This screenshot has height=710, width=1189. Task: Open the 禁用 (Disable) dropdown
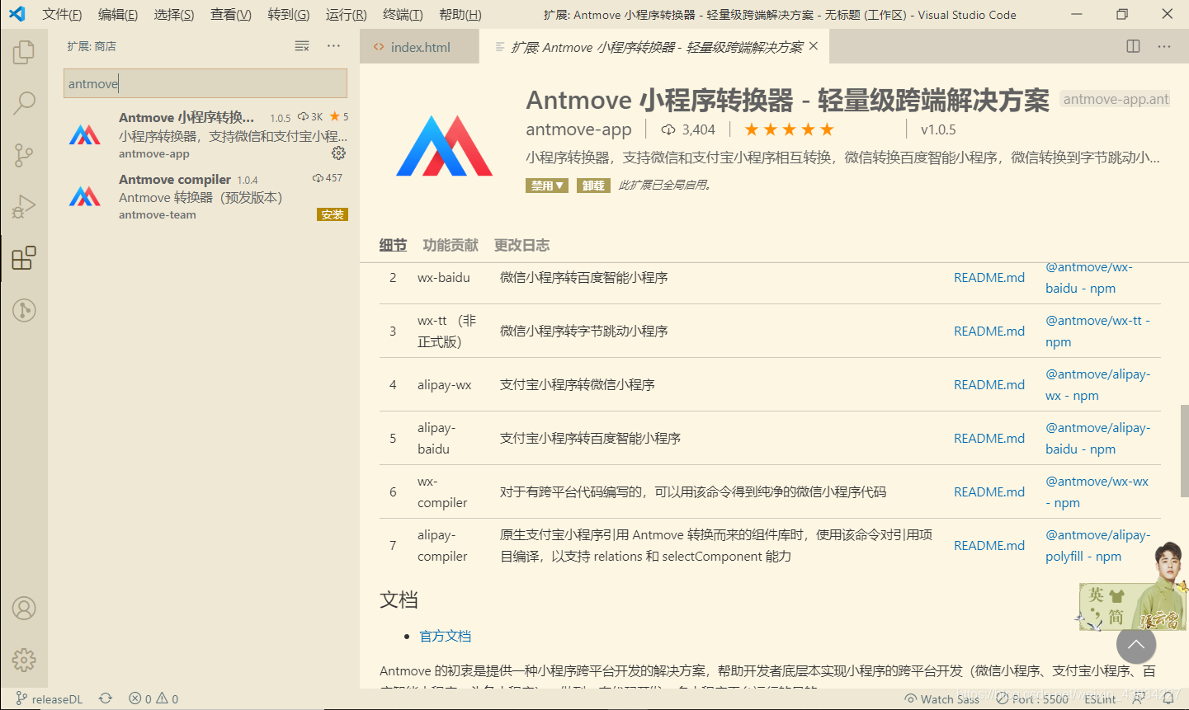click(x=547, y=186)
